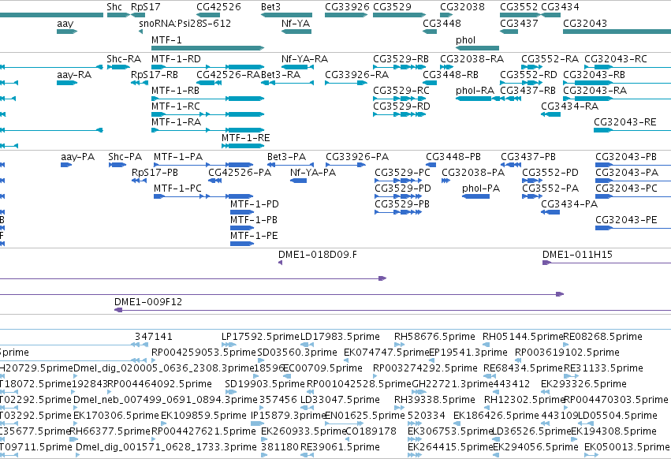This screenshot has width=671, height=459.
Task: Select protein MTF-1-PD
Action: click(242, 212)
